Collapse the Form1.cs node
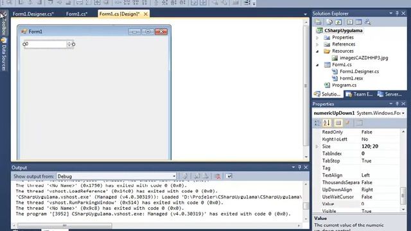The width and height of the screenshot is (411, 231). click(317, 65)
